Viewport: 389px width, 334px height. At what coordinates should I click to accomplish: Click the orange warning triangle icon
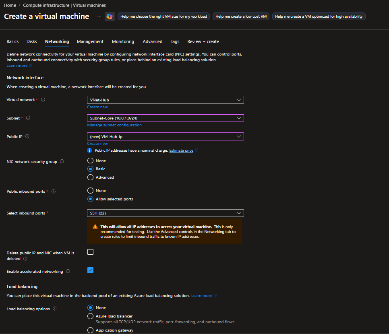95,227
